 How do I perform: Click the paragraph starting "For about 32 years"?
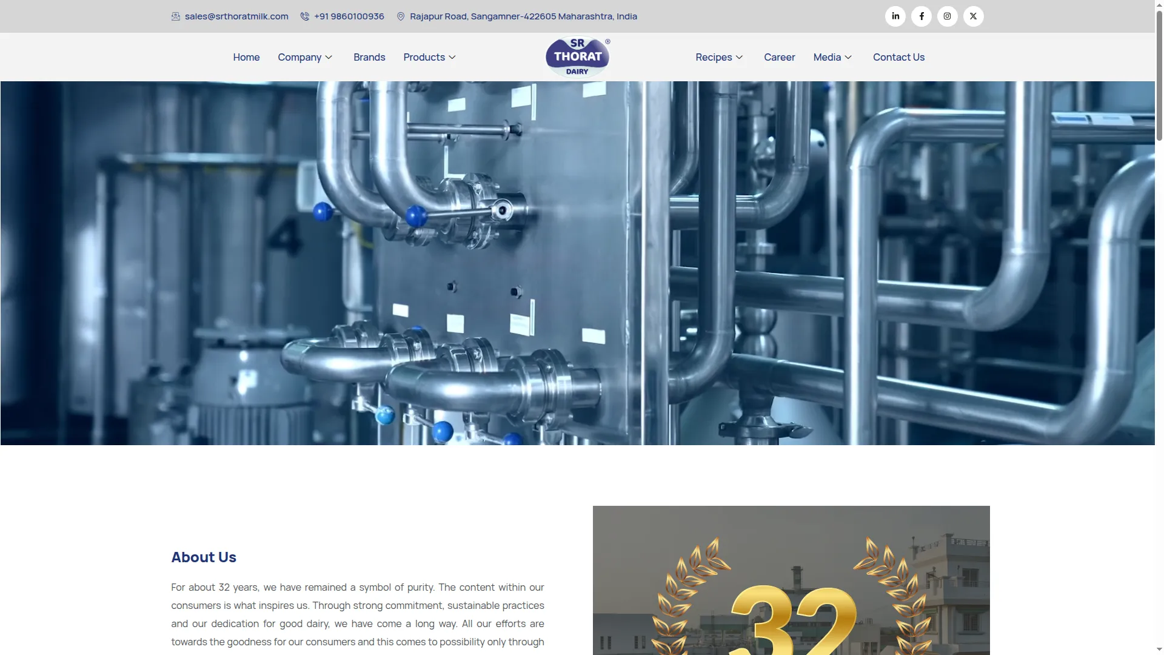(358, 615)
